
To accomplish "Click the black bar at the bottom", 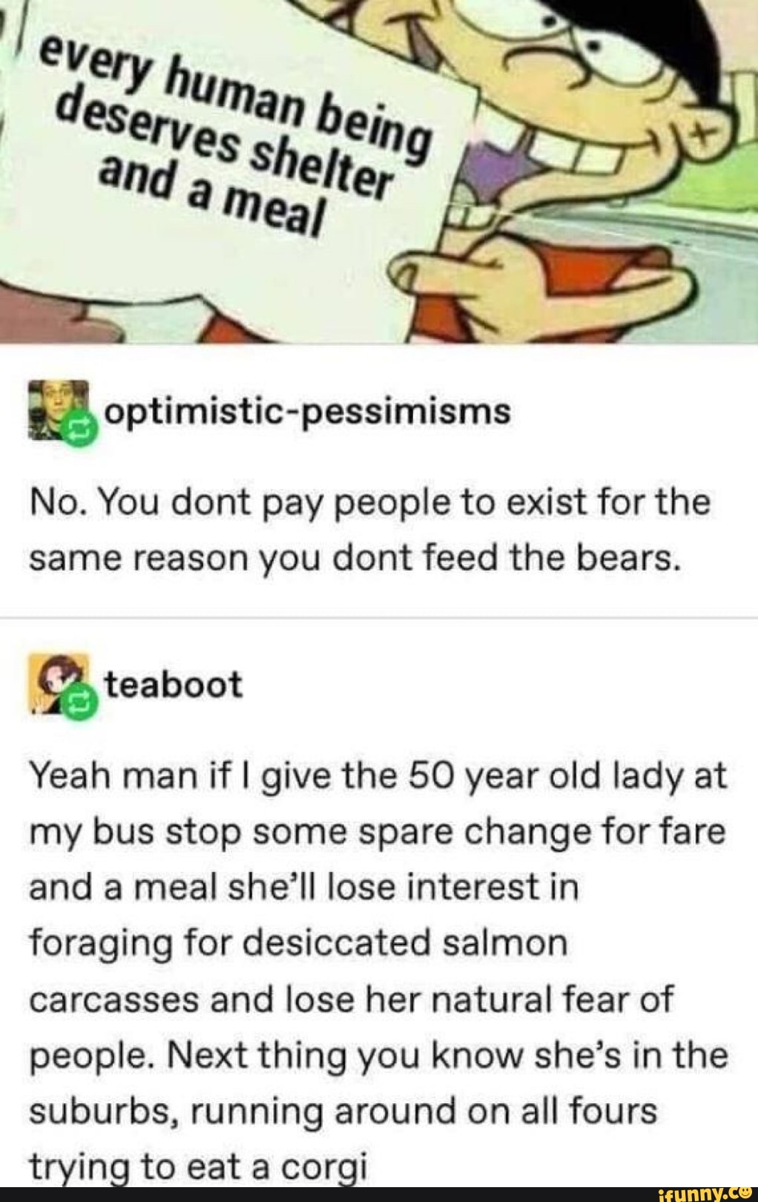I will pyautogui.click(x=379, y=1194).
